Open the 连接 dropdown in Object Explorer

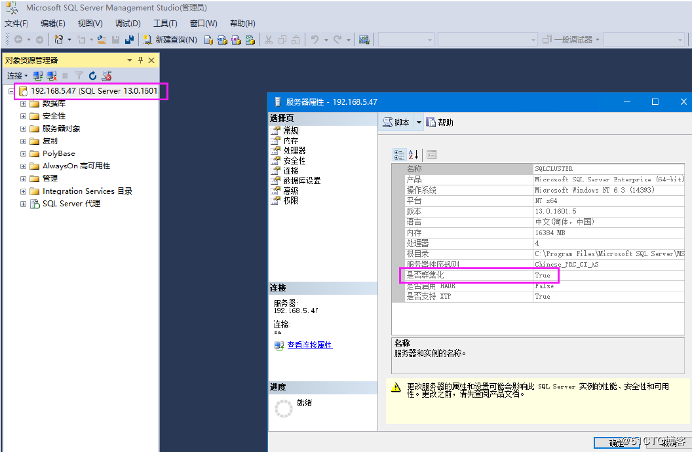[x=17, y=75]
